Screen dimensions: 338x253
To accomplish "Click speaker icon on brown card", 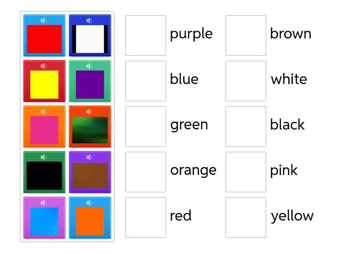I will click(90, 157).
